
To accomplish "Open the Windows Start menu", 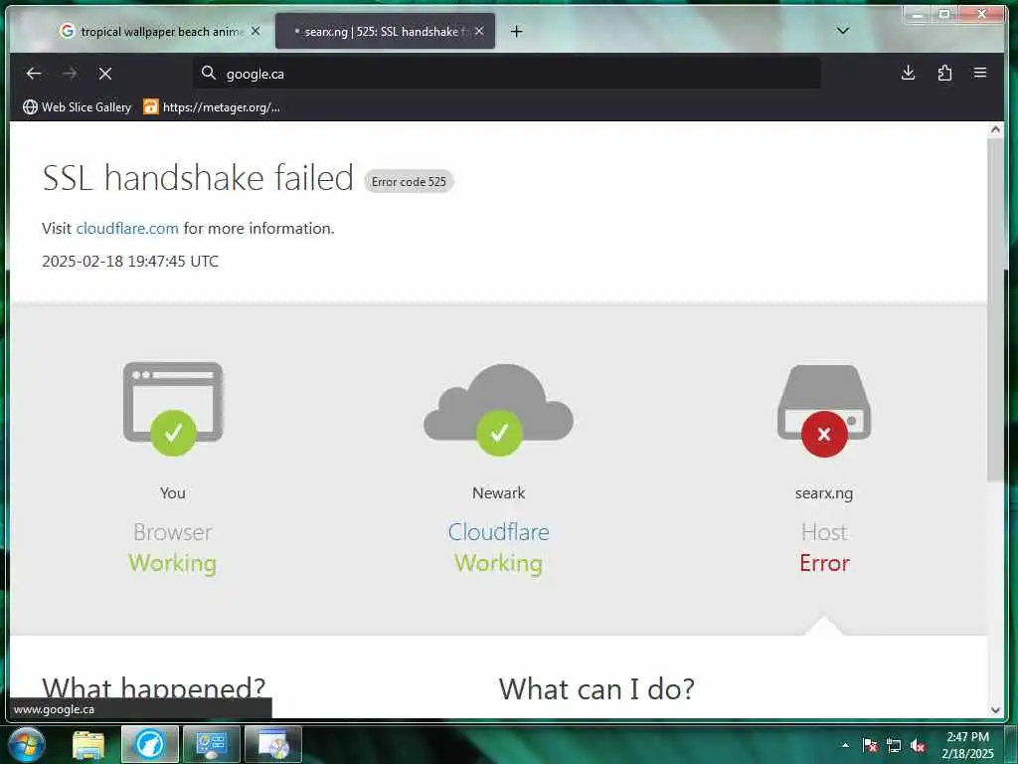I will [27, 744].
